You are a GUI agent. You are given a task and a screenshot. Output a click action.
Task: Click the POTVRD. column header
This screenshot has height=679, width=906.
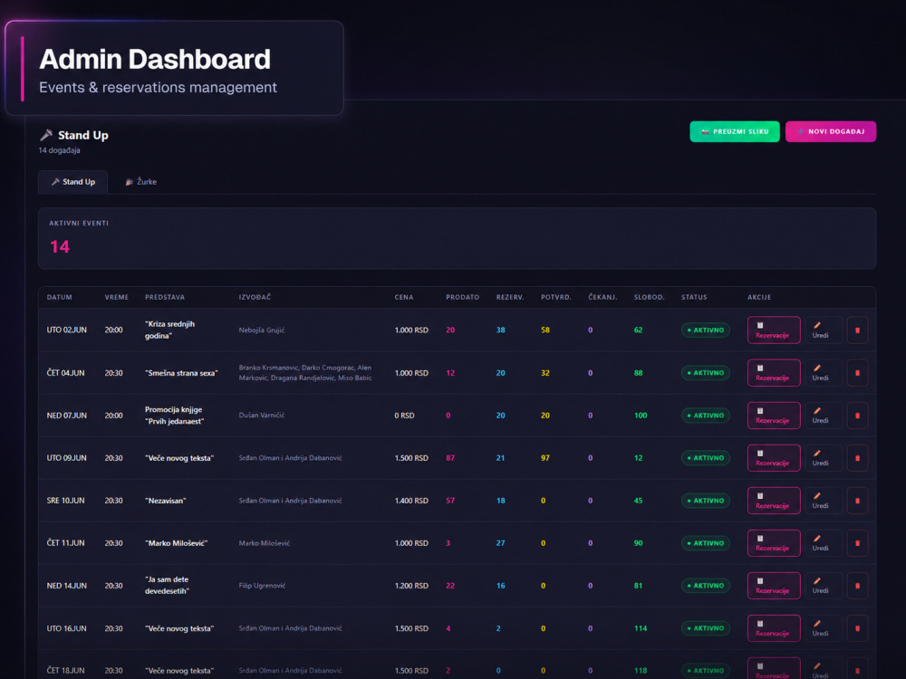click(556, 297)
